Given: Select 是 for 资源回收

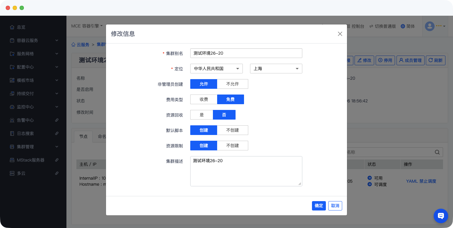Looking at the screenshot, I should pos(201,115).
